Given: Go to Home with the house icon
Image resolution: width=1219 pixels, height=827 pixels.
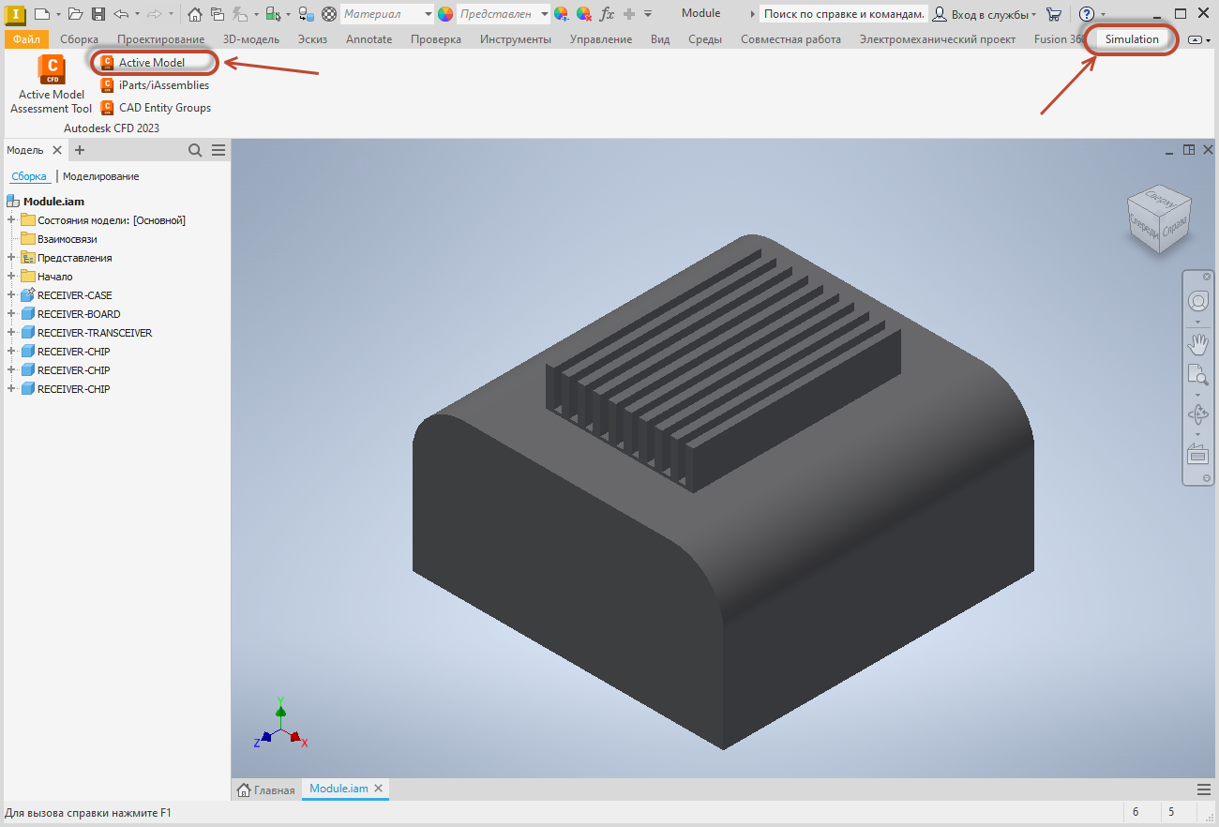Looking at the screenshot, I should coord(194,14).
